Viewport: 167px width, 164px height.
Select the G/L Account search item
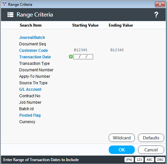30,89
